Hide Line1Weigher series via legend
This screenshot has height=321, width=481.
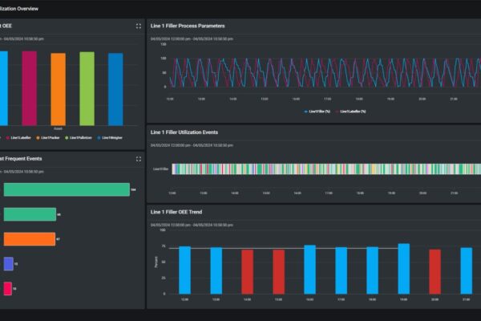[111, 137]
